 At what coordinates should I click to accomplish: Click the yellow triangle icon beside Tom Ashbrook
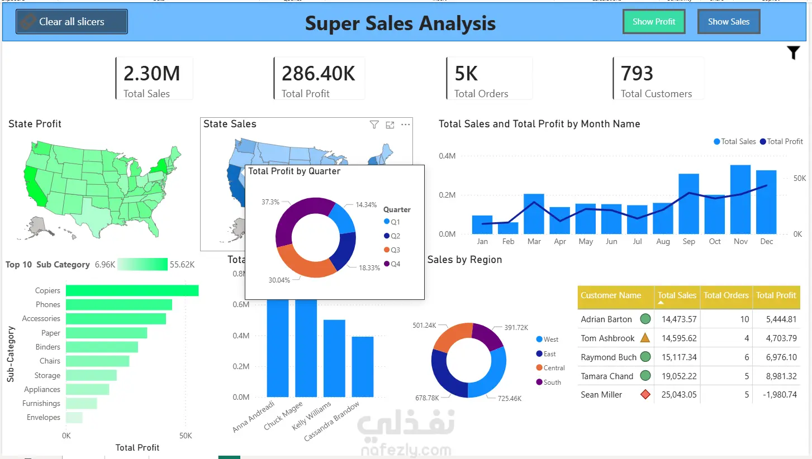(x=645, y=338)
